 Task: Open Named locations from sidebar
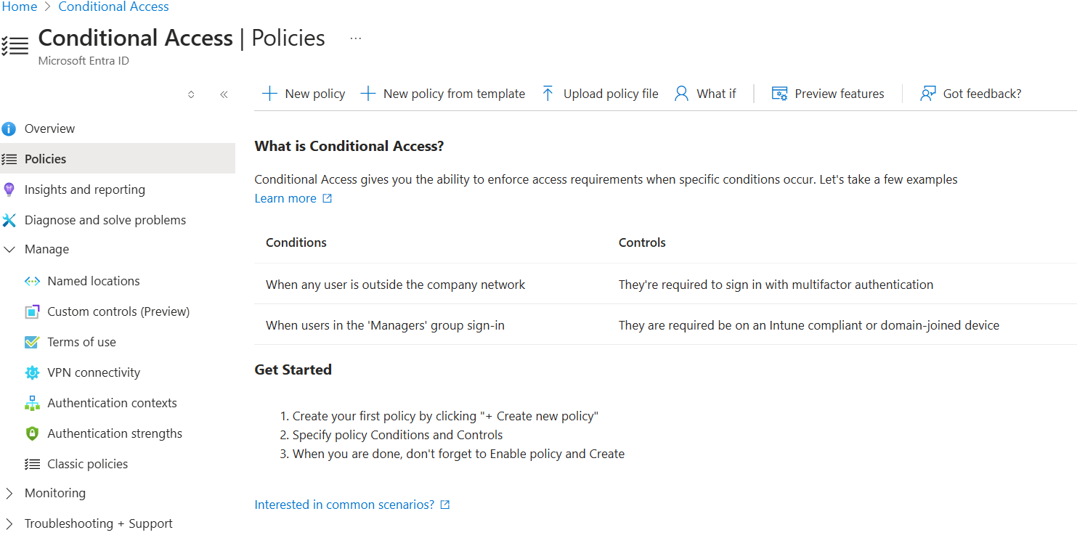(x=93, y=281)
